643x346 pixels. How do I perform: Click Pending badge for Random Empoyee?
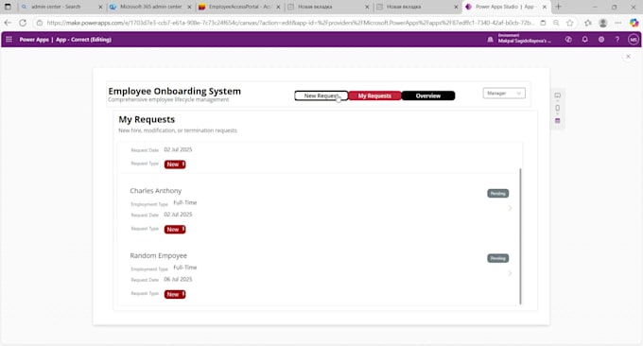click(x=497, y=258)
